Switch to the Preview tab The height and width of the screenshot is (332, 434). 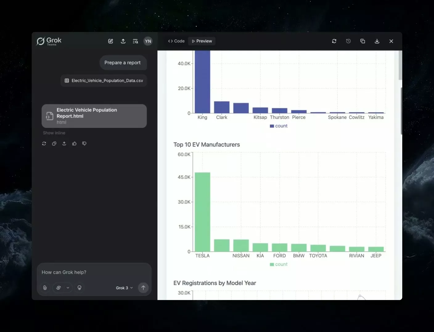click(202, 41)
